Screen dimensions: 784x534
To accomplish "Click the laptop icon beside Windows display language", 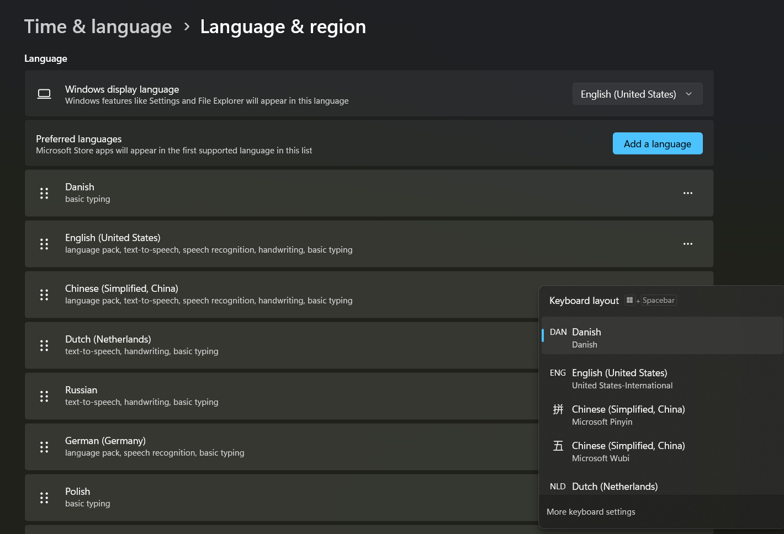I will click(x=44, y=94).
